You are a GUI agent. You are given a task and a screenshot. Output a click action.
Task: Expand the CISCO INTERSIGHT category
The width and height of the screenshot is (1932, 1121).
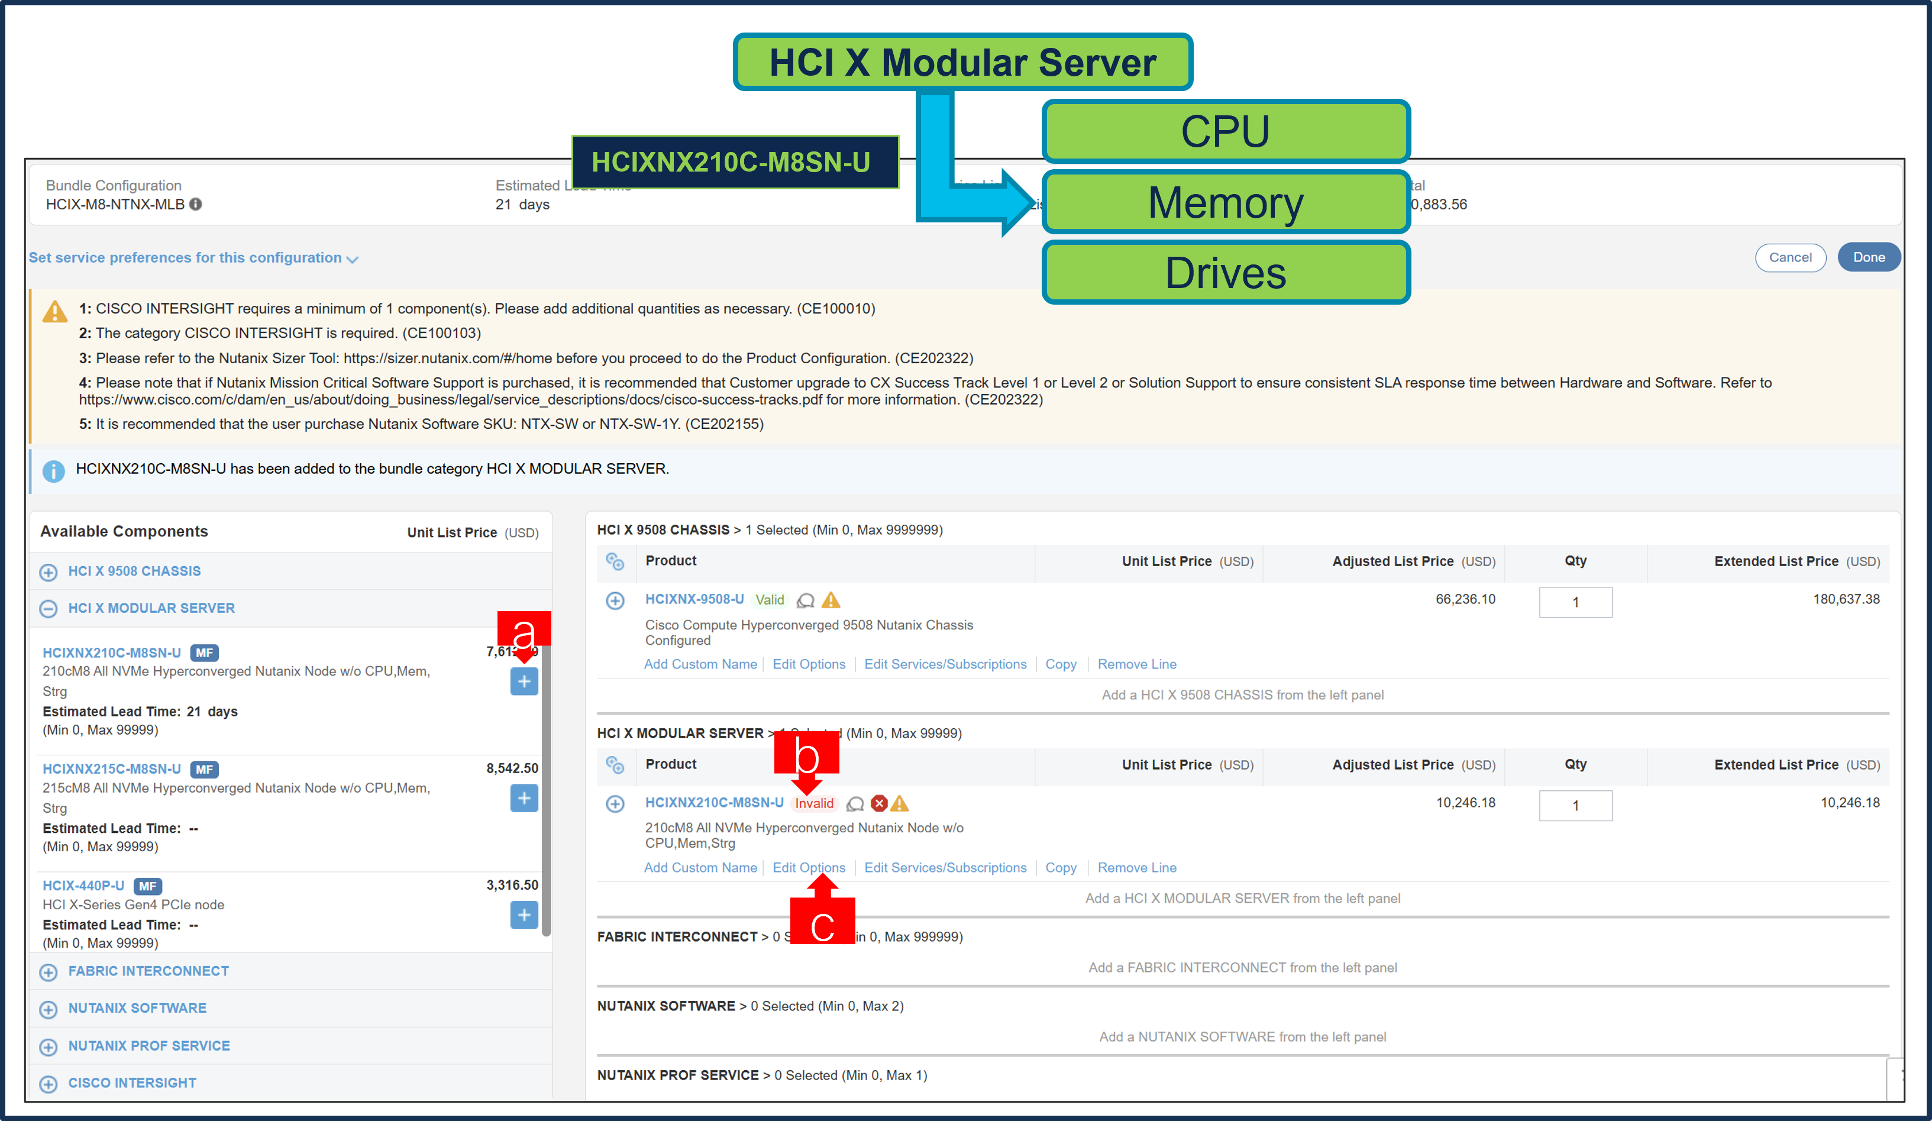(49, 1083)
